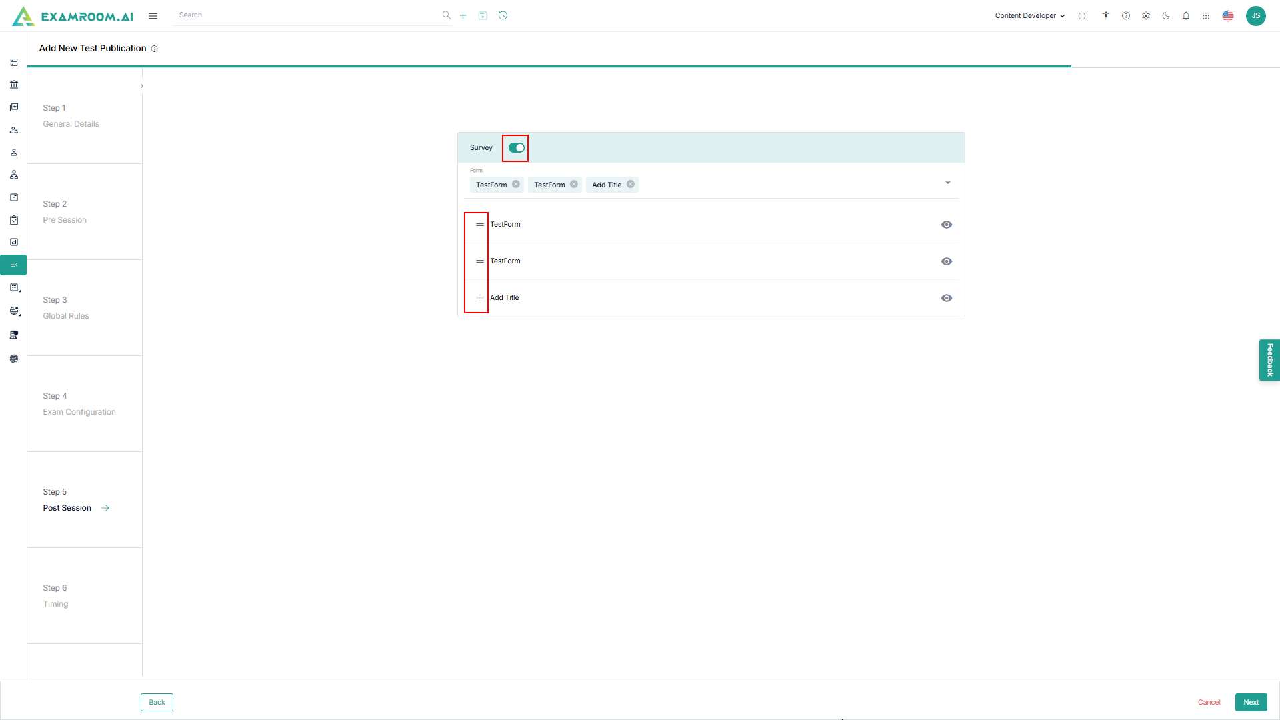
Task: Expand the Form dropdown arrow
Action: (x=947, y=183)
